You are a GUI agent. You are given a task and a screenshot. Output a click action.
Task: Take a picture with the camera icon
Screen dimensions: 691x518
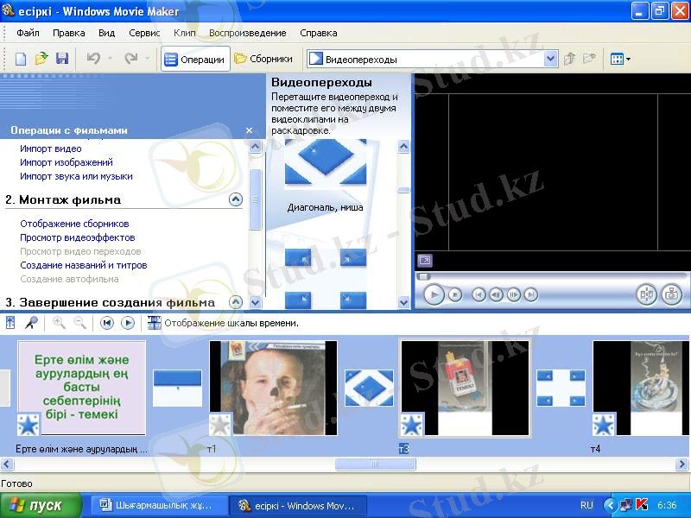(x=671, y=294)
